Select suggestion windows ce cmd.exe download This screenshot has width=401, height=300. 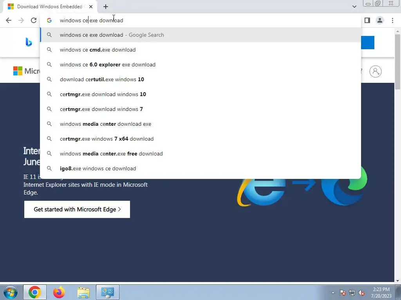click(200, 50)
